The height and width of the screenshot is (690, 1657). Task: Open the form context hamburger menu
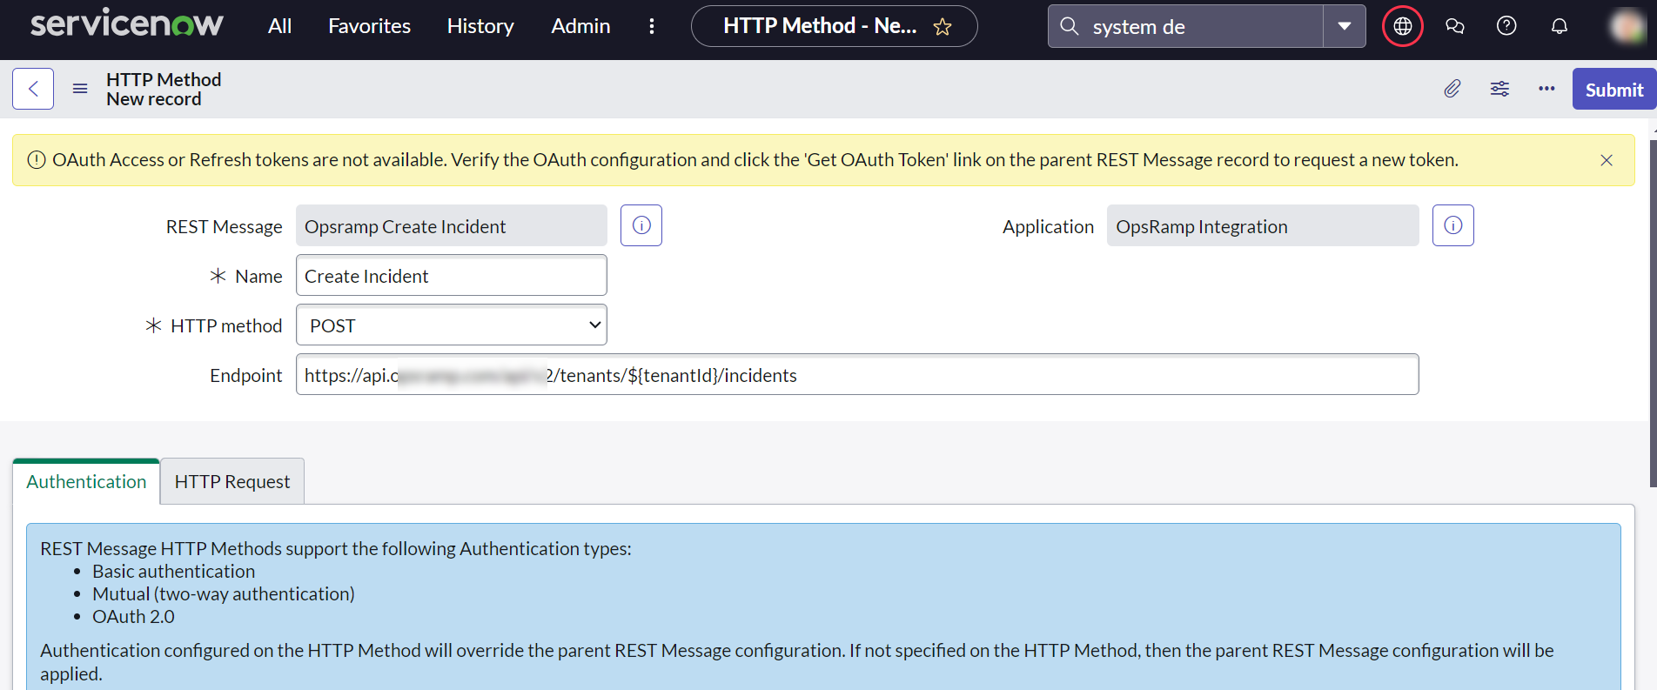(80, 89)
